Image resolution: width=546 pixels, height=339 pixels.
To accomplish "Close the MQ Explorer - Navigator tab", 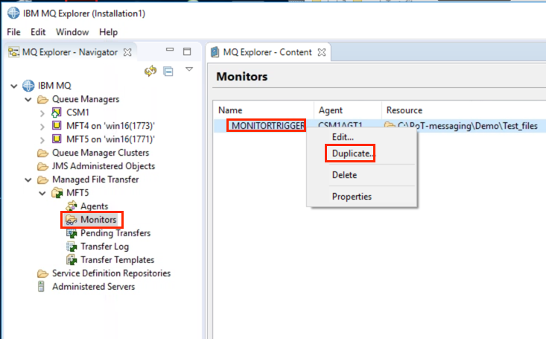I will tap(128, 52).
